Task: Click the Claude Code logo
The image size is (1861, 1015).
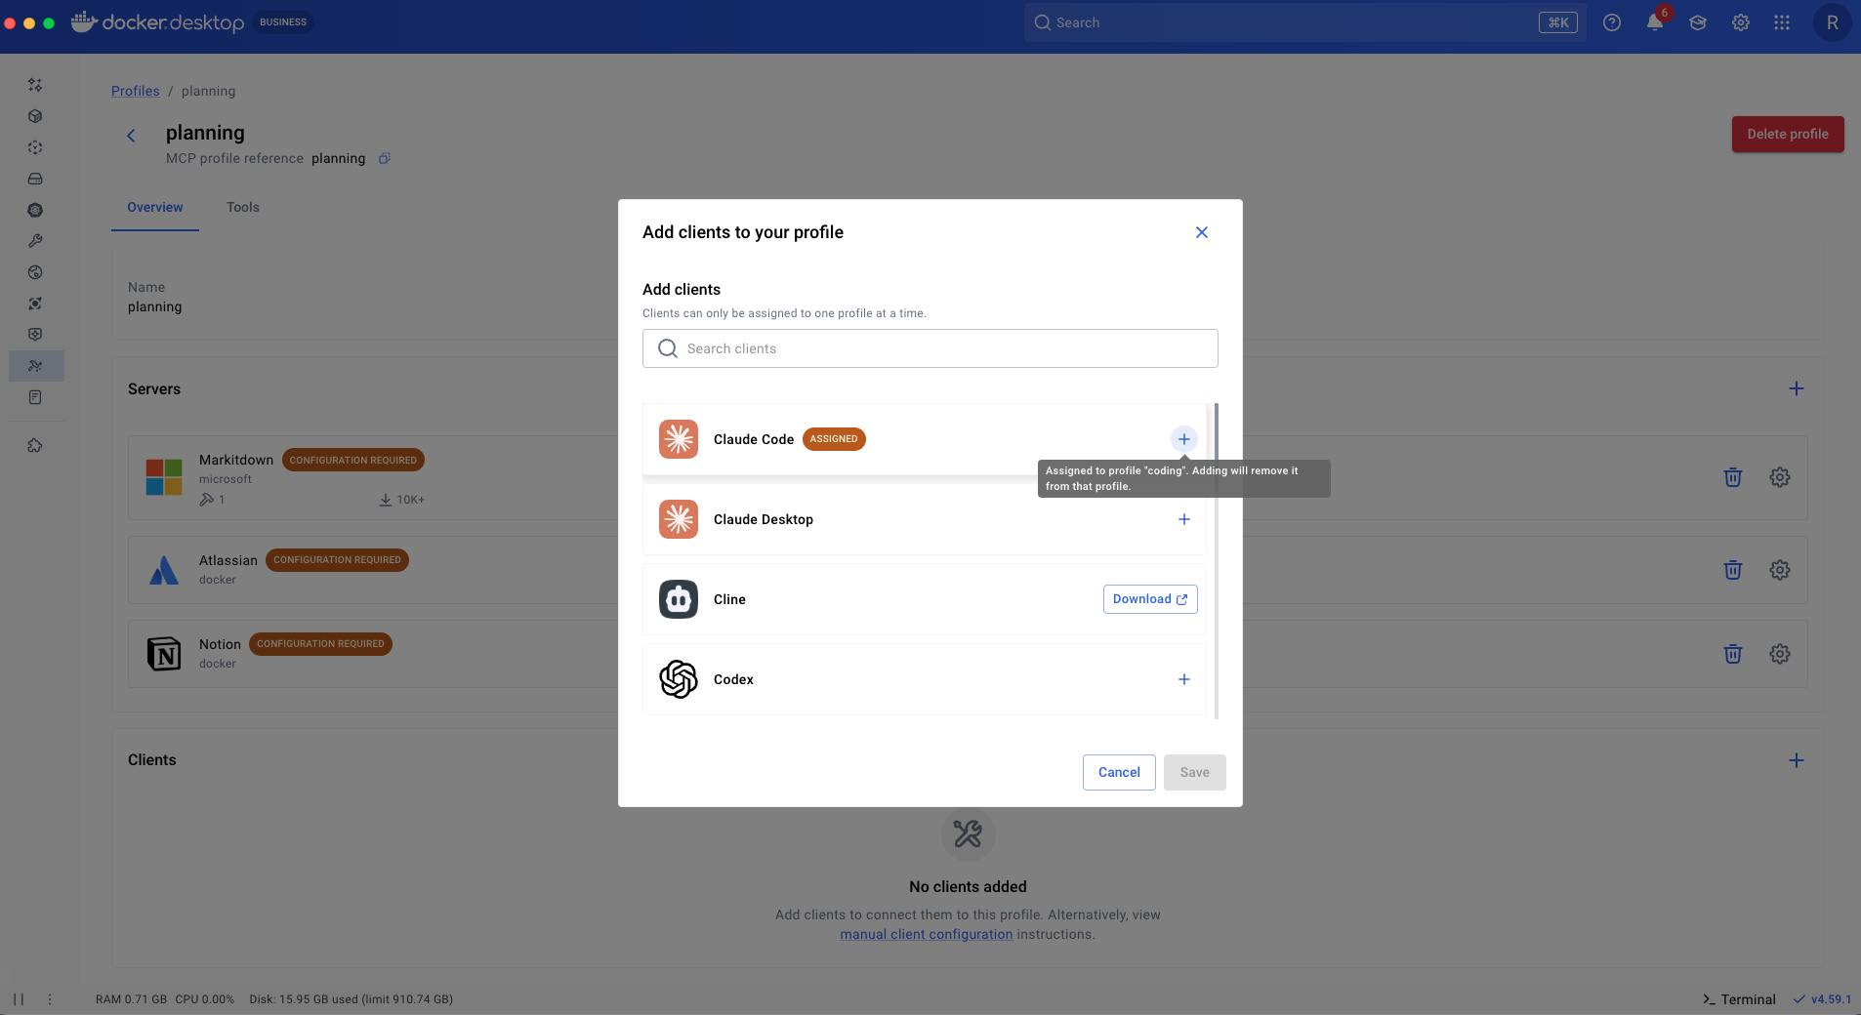Action: pyautogui.click(x=679, y=439)
